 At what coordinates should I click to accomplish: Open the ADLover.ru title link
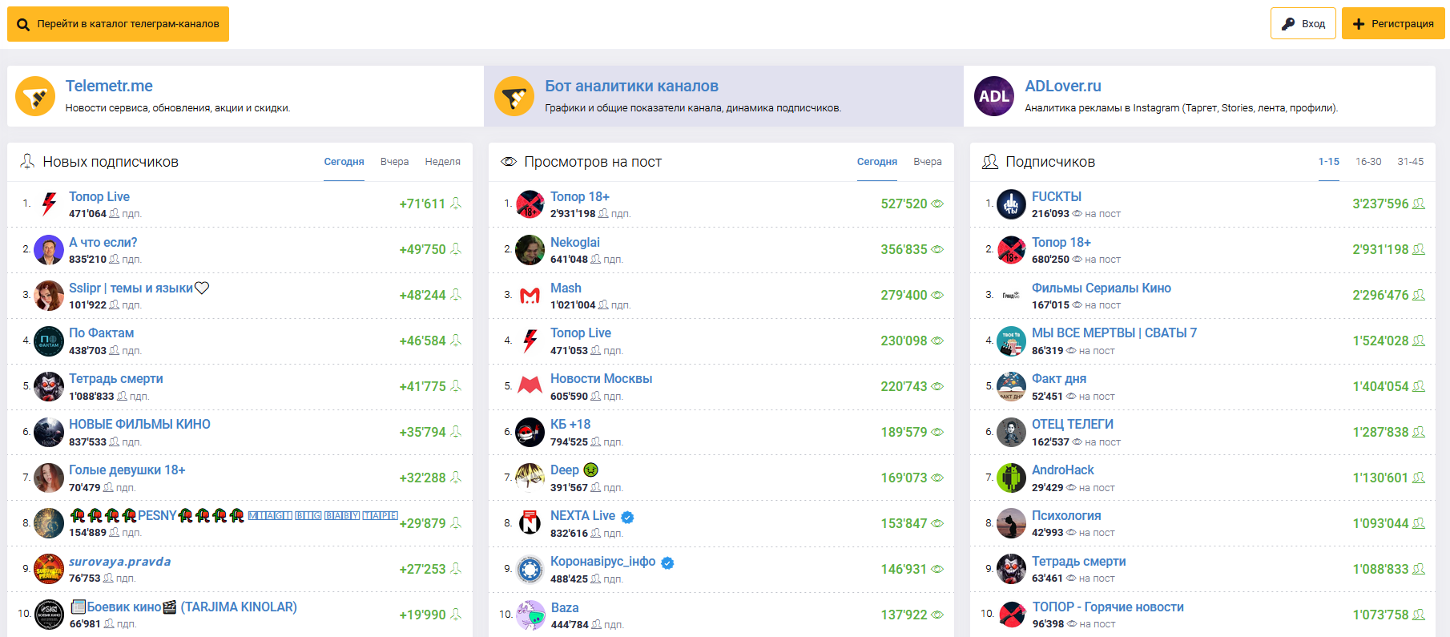[x=1063, y=86]
